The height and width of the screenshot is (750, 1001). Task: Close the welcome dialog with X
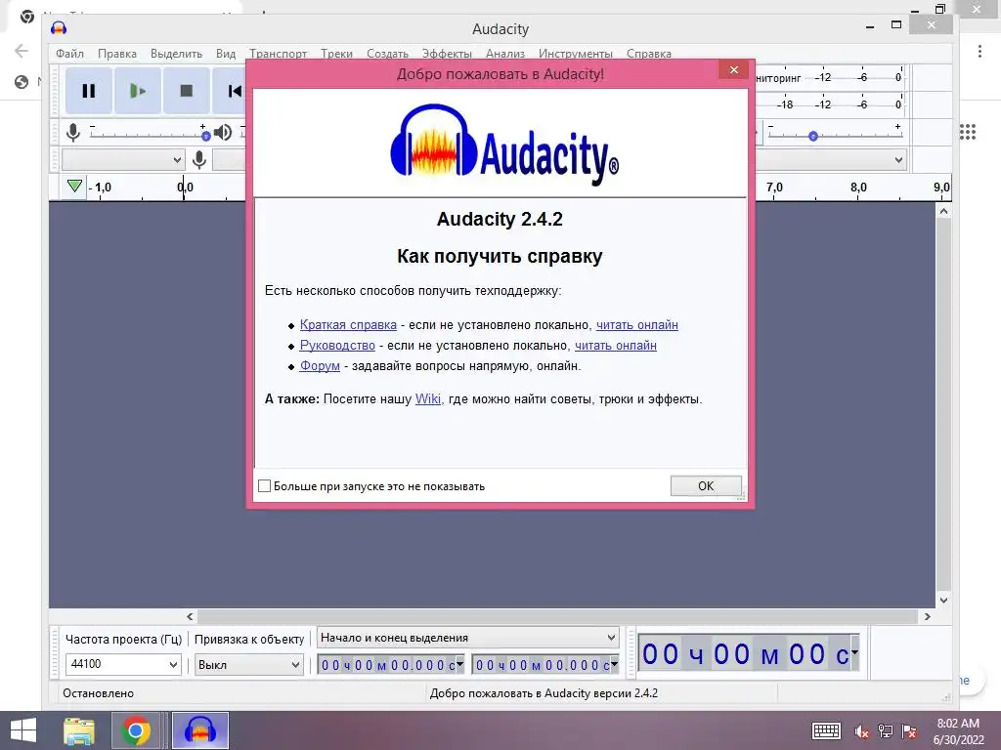pos(733,69)
